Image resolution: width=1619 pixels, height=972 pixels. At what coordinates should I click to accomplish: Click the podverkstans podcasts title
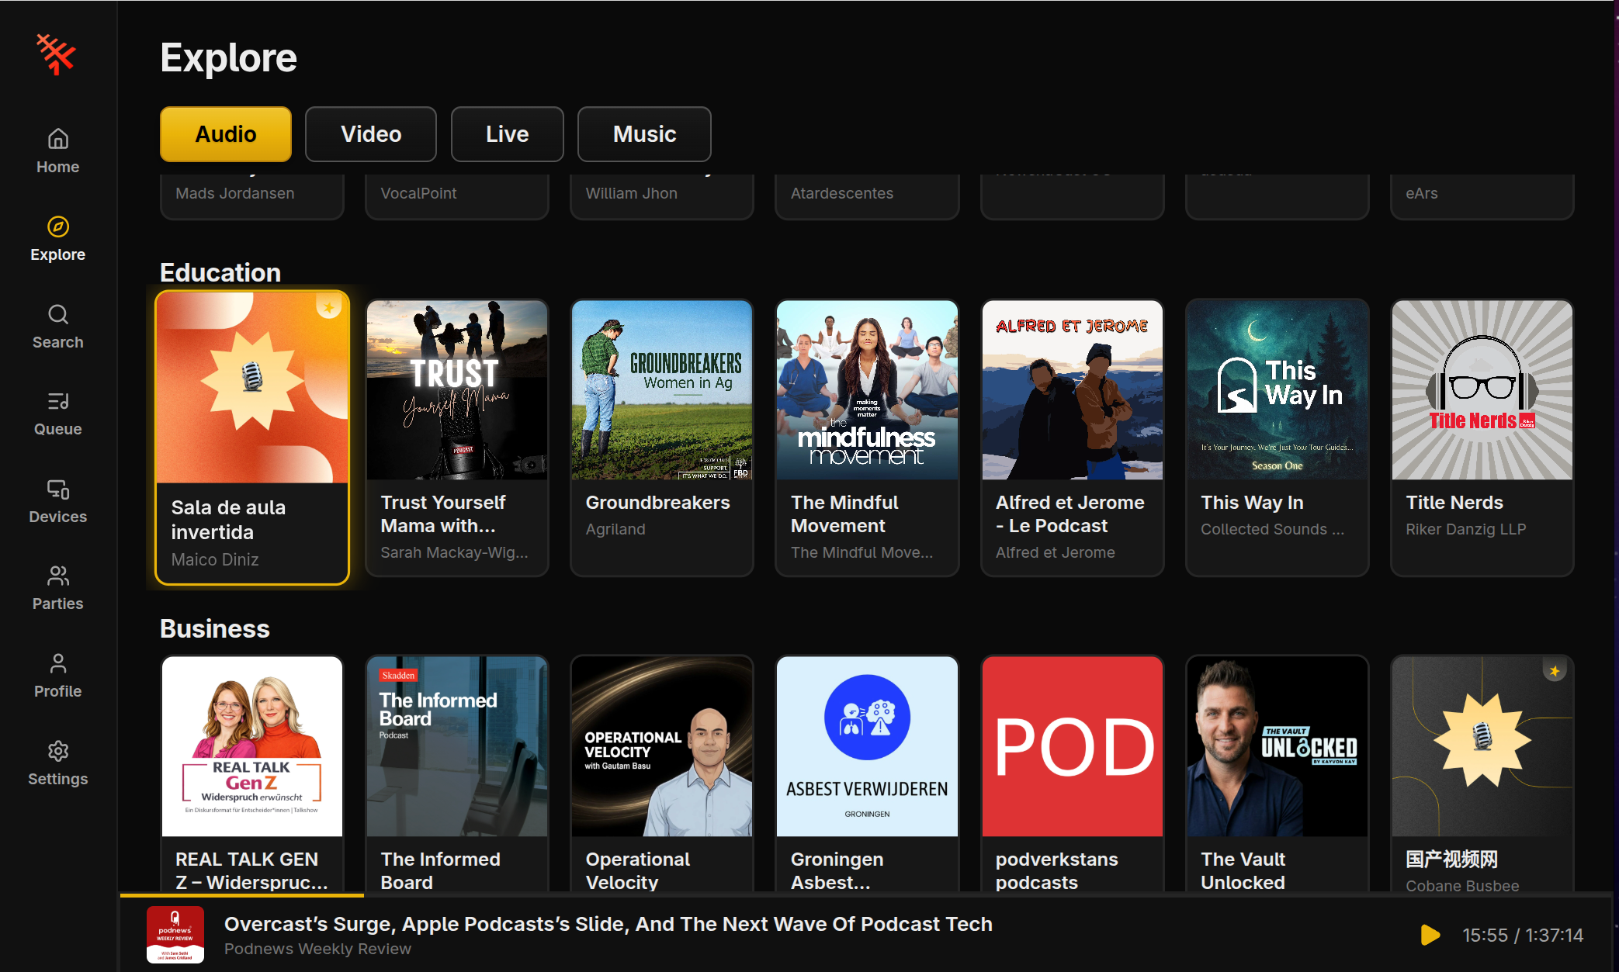(1056, 870)
